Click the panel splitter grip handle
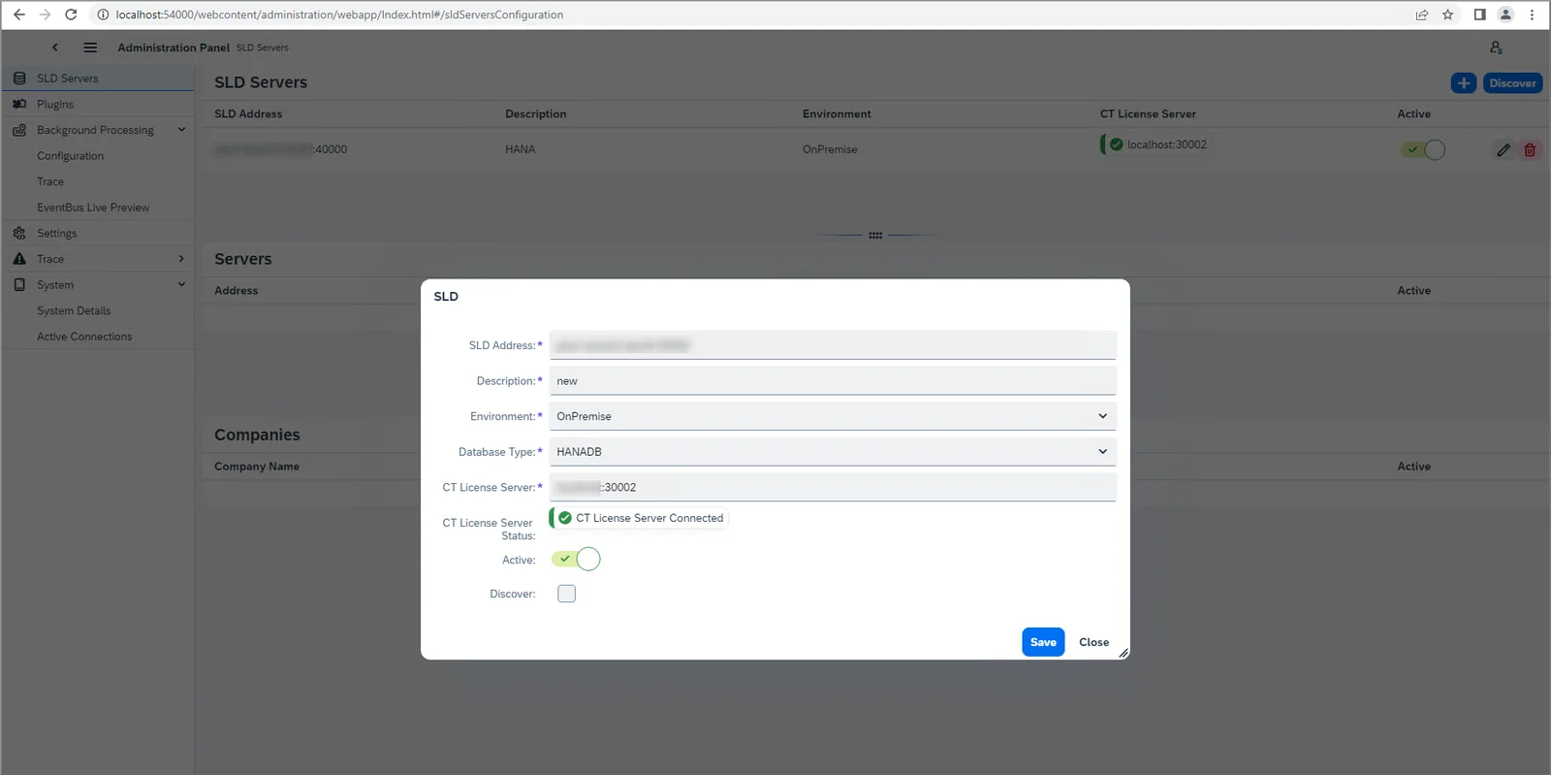Viewport: 1551px width, 775px height. click(x=875, y=236)
